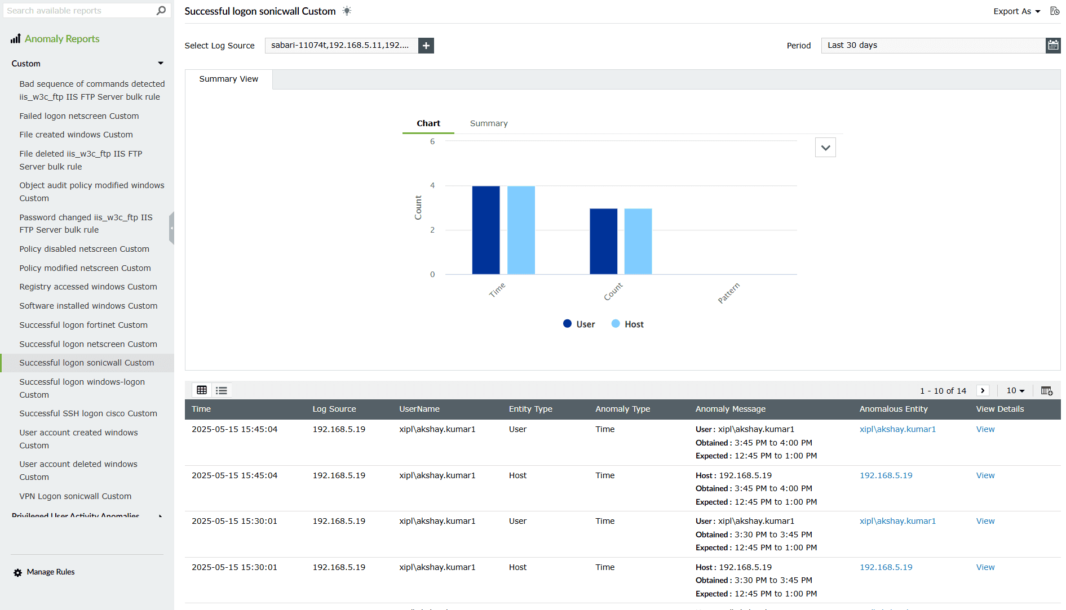This screenshot has width=1066, height=610.
Task: View details for 15:30:01 User anomaly
Action: (985, 521)
